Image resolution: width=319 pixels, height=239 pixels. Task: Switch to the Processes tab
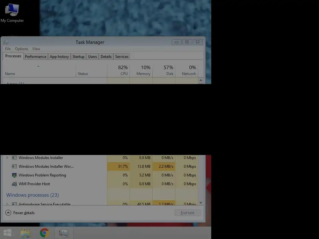pos(13,56)
